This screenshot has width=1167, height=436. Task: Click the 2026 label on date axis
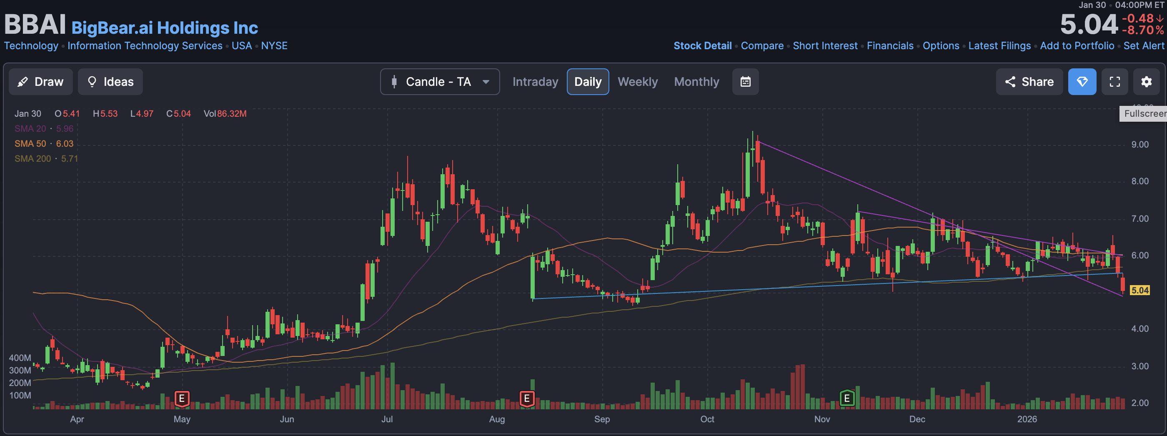[x=1027, y=419]
